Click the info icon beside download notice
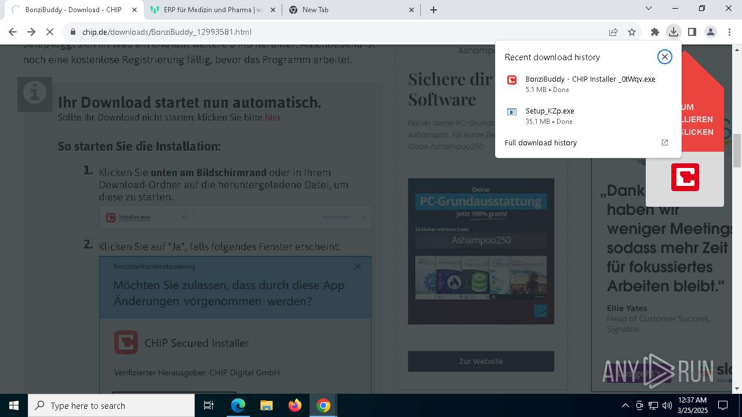The width and height of the screenshot is (742, 417). tap(35, 94)
